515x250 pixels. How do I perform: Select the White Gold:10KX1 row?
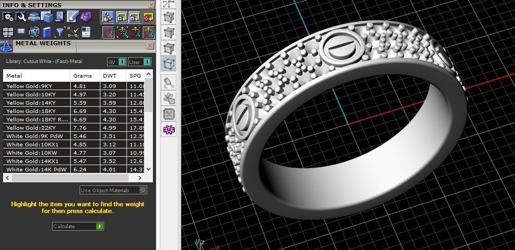74,144
